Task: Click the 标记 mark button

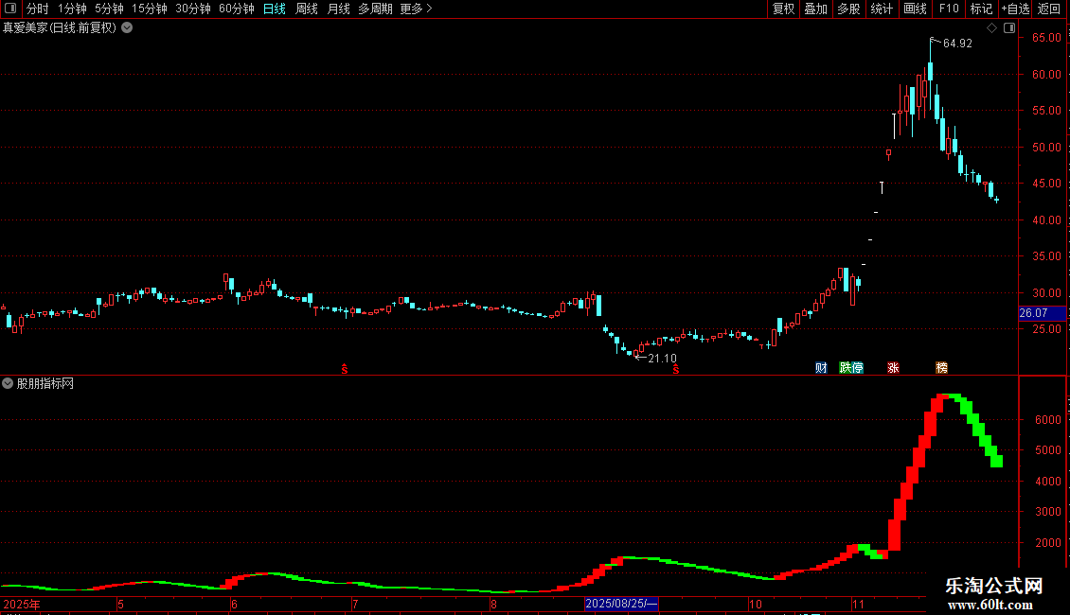Action: click(x=981, y=9)
